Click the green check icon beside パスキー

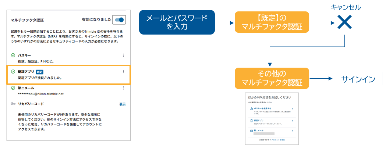pyautogui.click(x=13, y=55)
